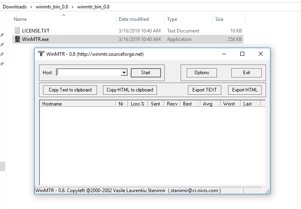The height and width of the screenshot is (209, 301).
Task: Open the Host dropdown arrow
Action: (124, 73)
